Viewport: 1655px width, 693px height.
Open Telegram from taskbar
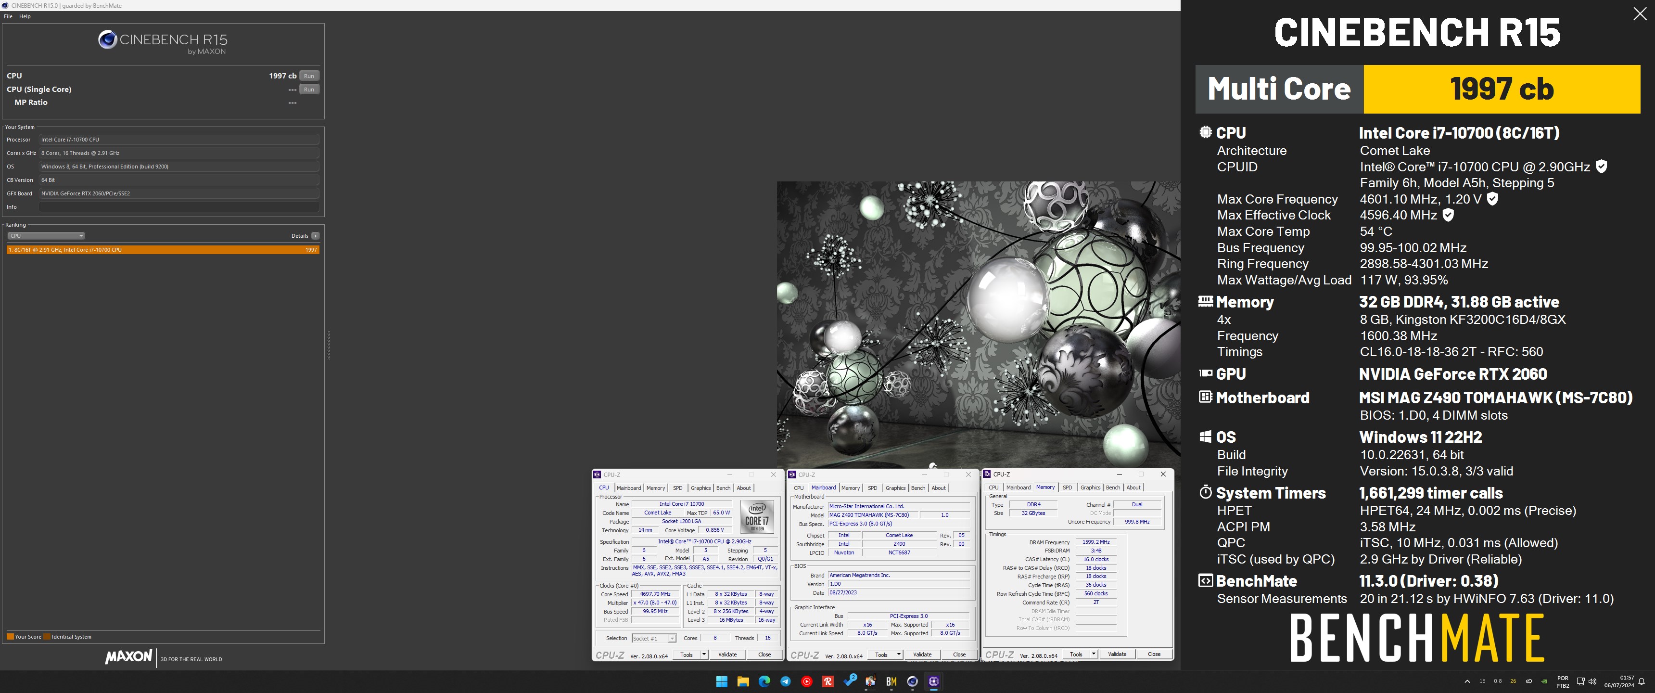click(785, 681)
